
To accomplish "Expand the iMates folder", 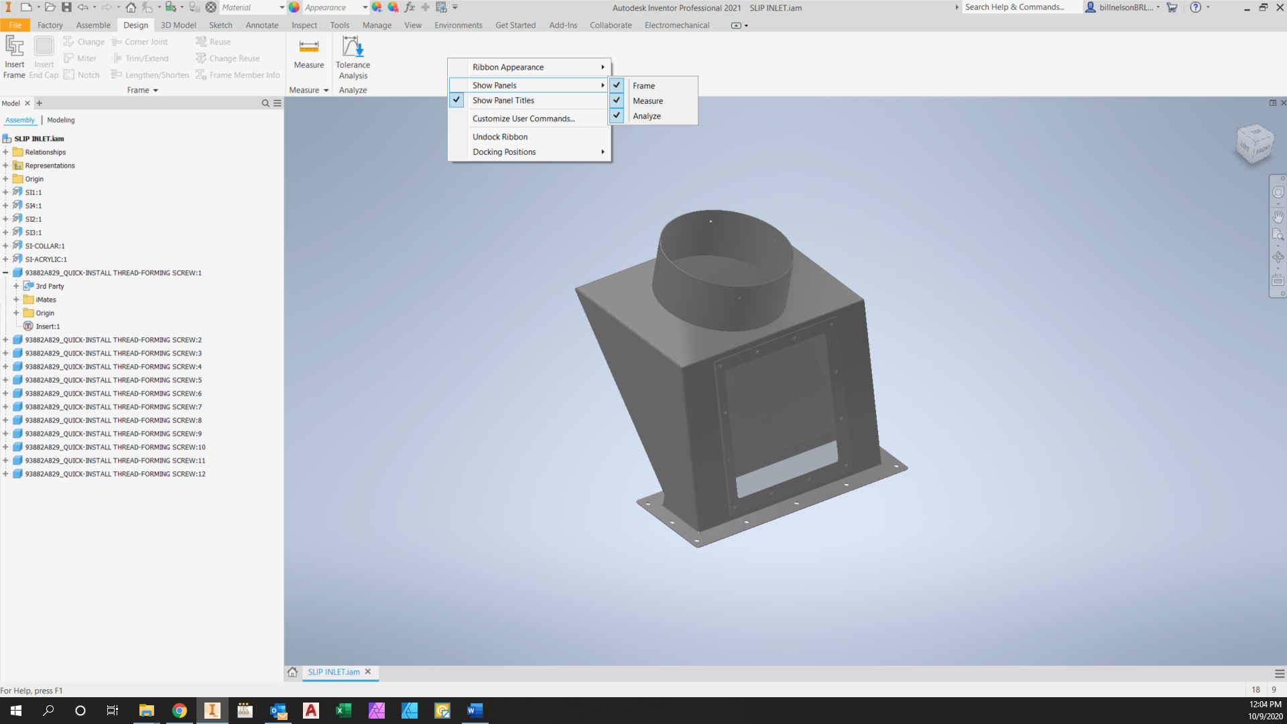I will coord(16,300).
